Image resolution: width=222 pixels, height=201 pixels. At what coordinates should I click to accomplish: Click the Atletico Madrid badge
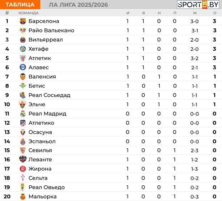point(23,123)
